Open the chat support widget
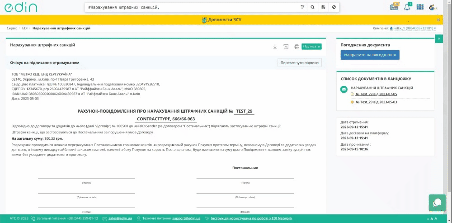 437,203
